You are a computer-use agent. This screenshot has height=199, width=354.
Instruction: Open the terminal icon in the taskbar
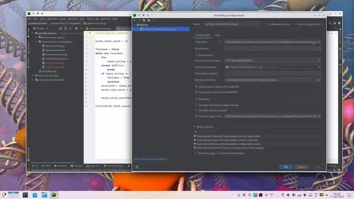click(25, 195)
